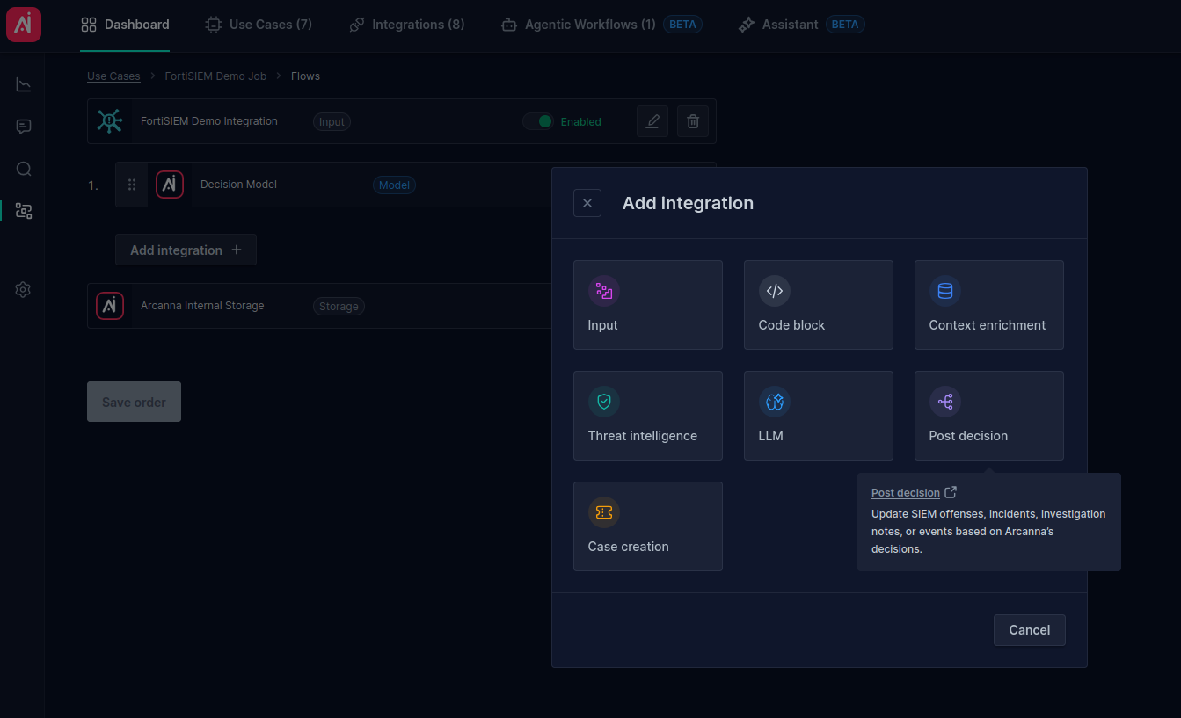Click the sidebar flows icon

coord(24,211)
